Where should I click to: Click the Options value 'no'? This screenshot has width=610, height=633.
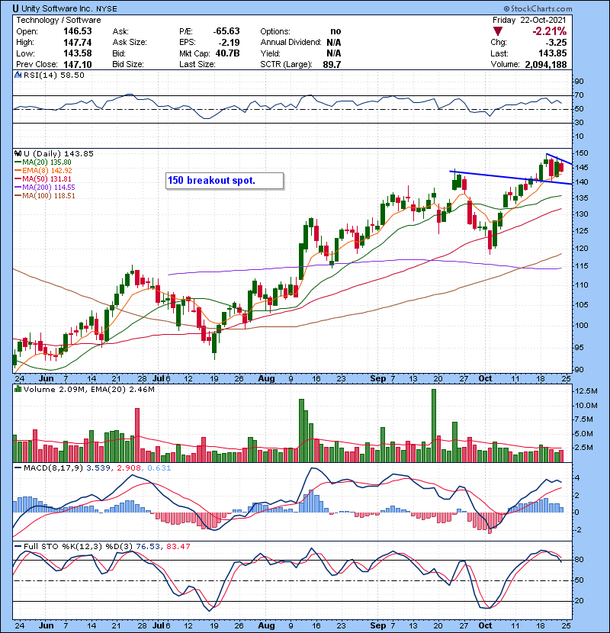(335, 31)
